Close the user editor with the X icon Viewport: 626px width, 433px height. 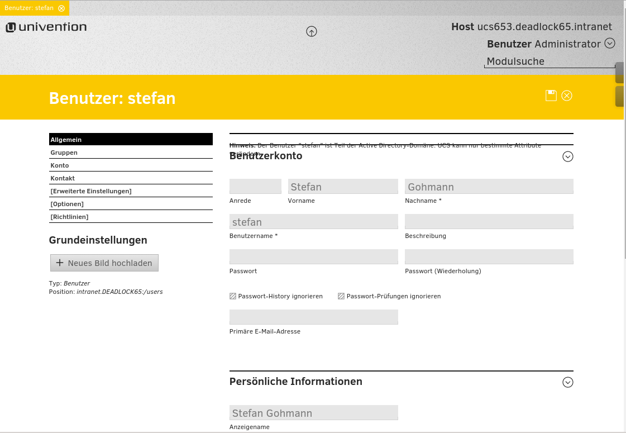tap(567, 96)
